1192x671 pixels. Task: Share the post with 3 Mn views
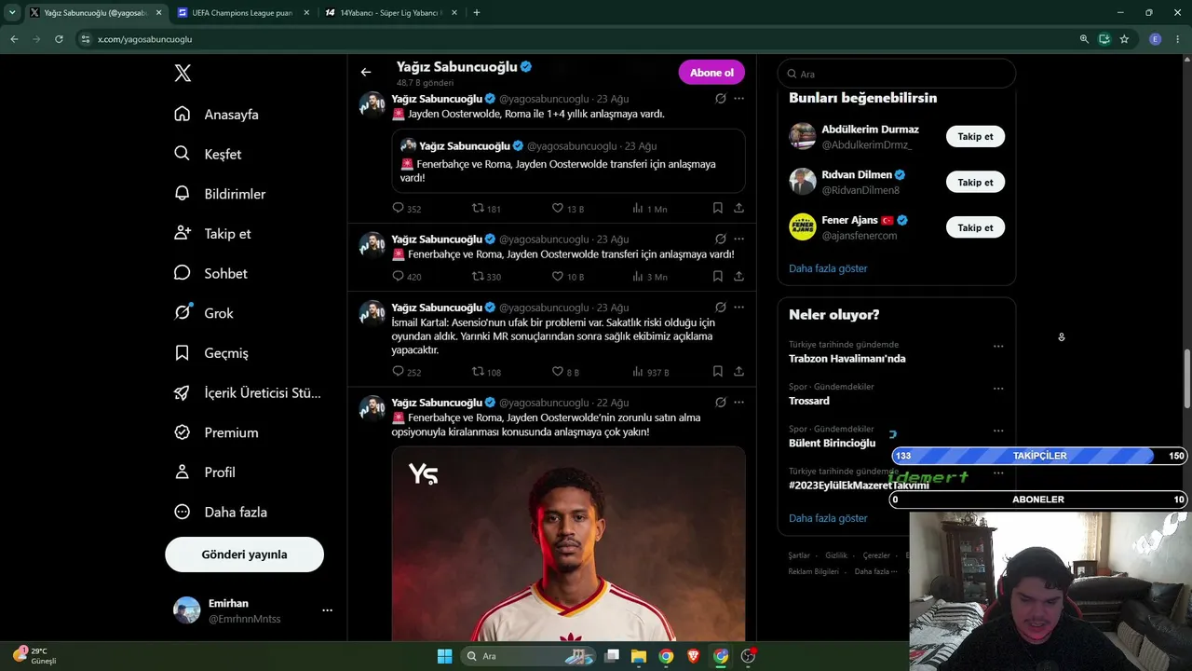738,277
